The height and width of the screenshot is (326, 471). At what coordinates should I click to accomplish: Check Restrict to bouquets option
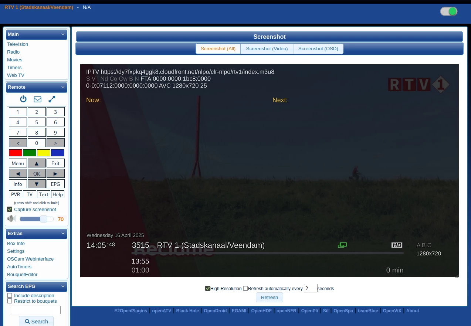10,301
